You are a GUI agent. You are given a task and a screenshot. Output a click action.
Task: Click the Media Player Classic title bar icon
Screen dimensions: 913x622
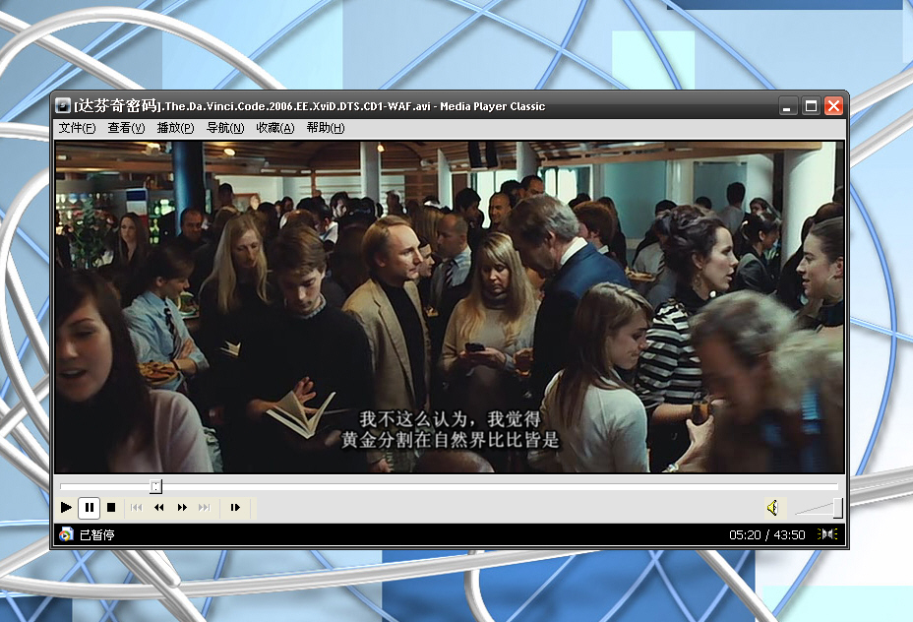63,105
